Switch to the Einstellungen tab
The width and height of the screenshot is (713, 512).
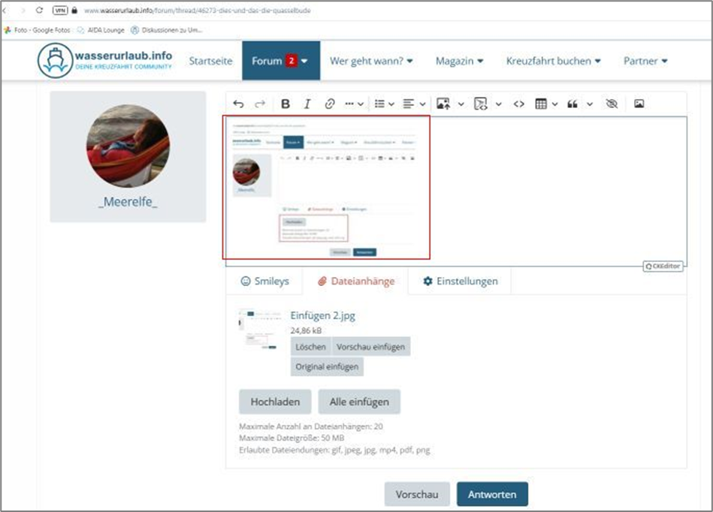click(460, 282)
